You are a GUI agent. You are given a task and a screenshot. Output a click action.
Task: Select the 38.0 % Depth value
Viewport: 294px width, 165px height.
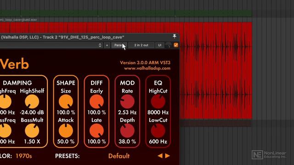[127, 142]
